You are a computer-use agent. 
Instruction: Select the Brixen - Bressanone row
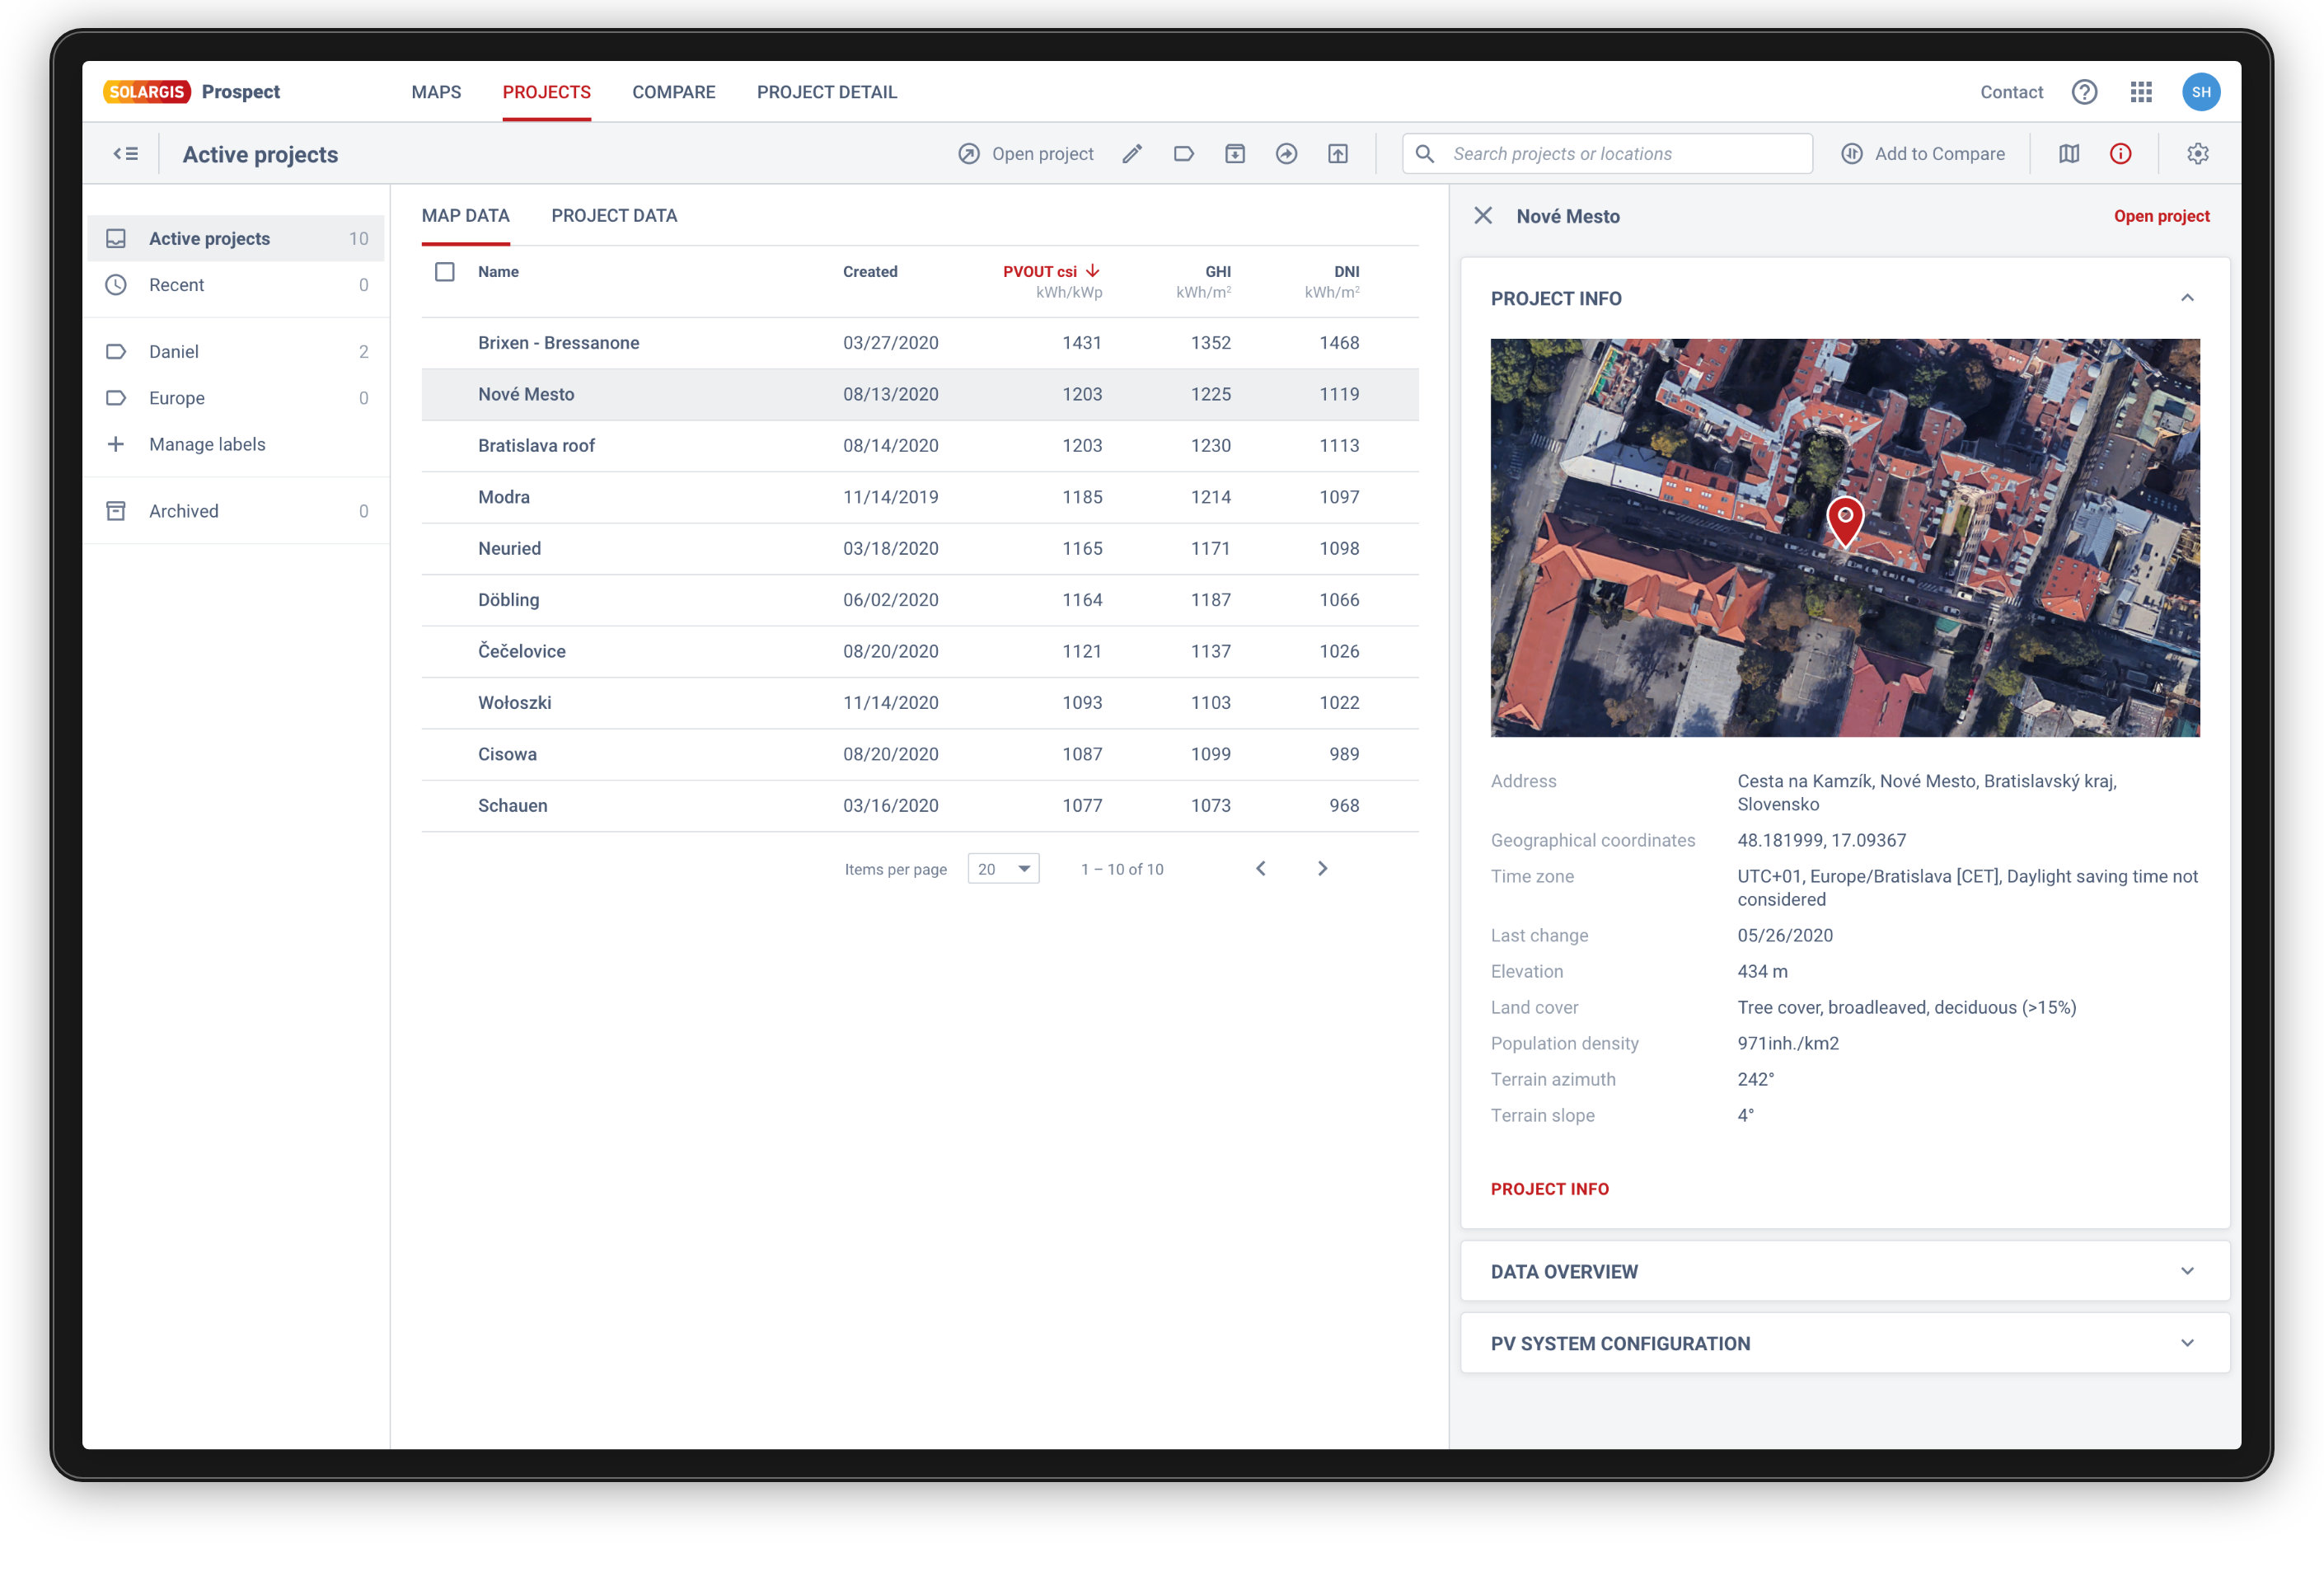point(920,343)
